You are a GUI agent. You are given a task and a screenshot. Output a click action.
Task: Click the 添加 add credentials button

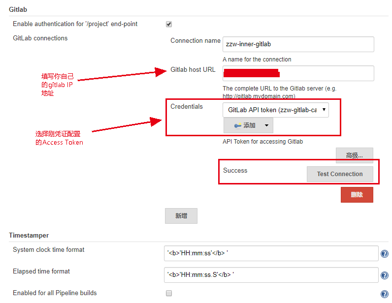coord(248,125)
